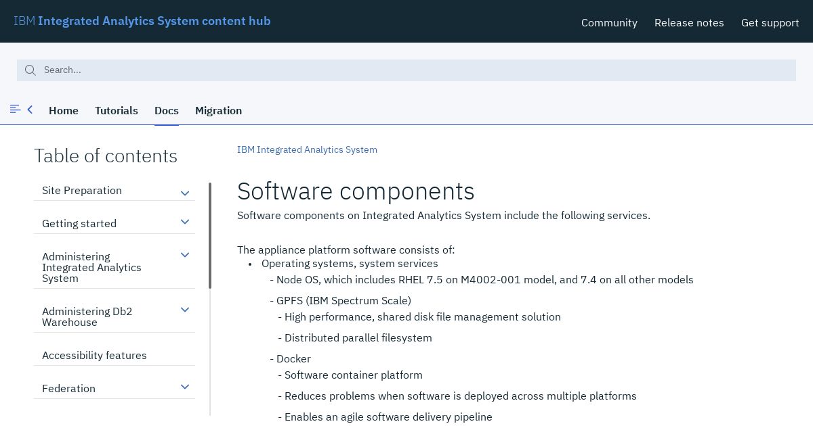Open Administering Db2 Warehouse contents entry
This screenshot has width=813, height=426.
click(x=87, y=316)
